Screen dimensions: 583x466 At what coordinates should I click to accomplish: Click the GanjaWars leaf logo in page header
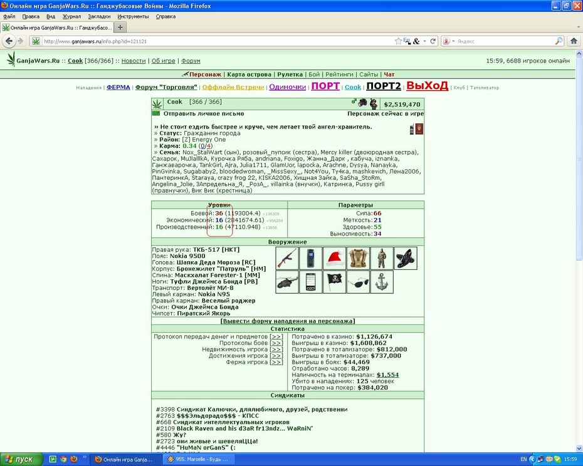coord(11,59)
